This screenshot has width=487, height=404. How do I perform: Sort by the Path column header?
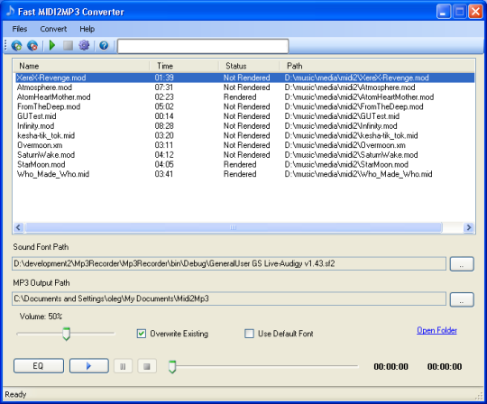tap(377, 66)
